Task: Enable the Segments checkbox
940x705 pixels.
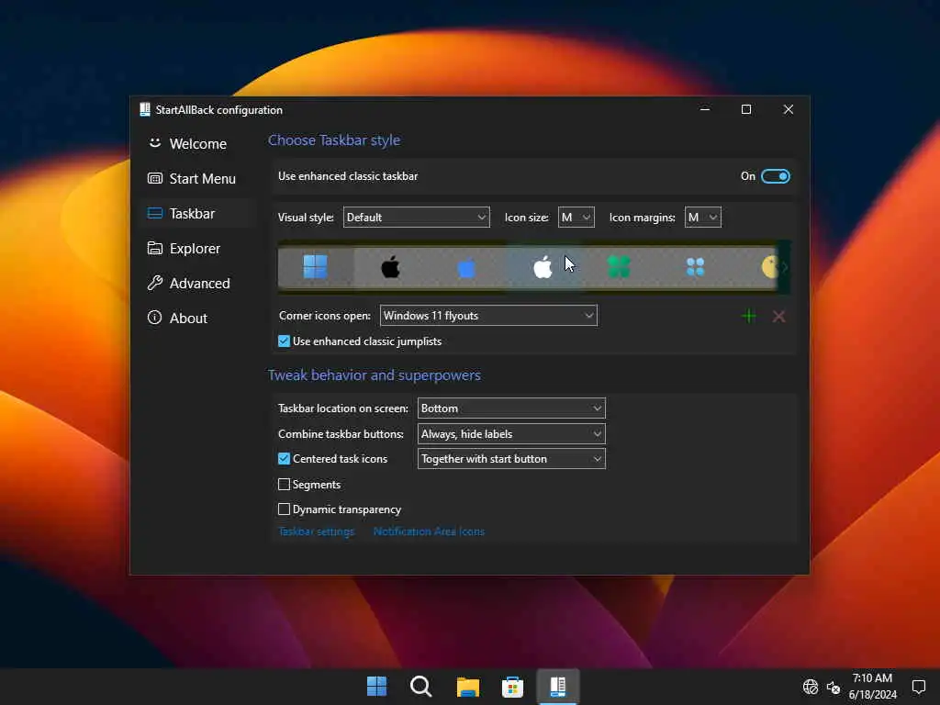Action: click(x=285, y=485)
